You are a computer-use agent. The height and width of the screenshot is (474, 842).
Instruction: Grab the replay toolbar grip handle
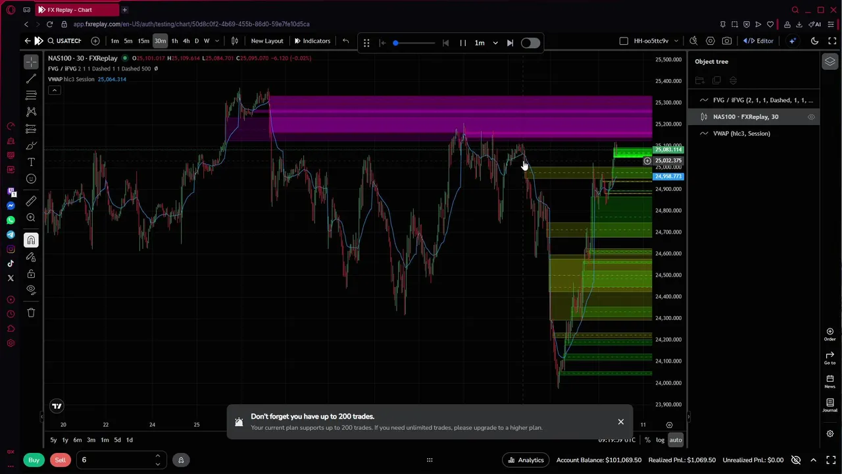tap(366, 43)
